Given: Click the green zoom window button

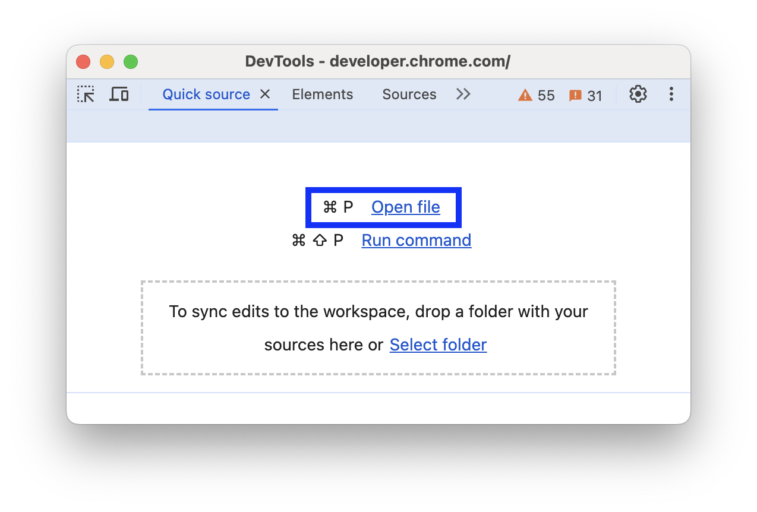Looking at the screenshot, I should click(131, 61).
